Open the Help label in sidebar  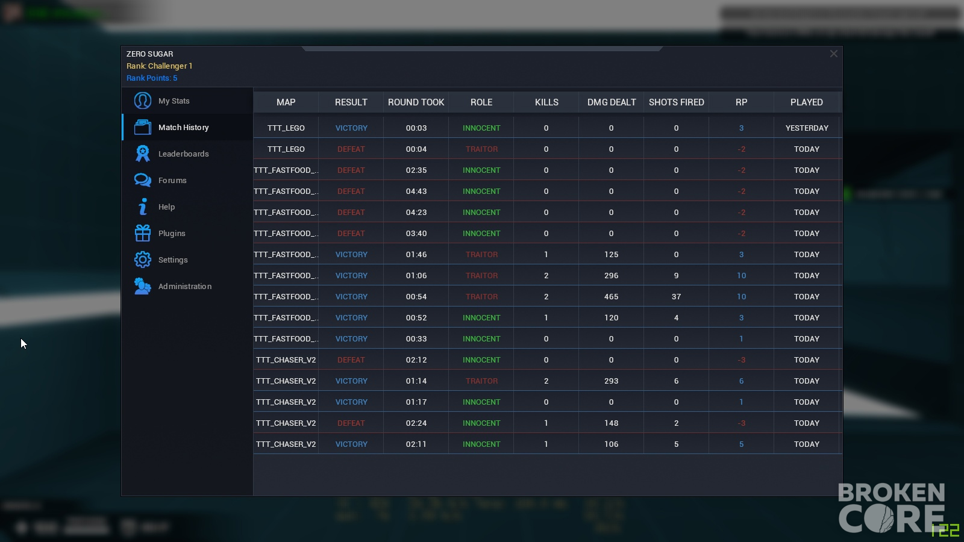point(166,207)
